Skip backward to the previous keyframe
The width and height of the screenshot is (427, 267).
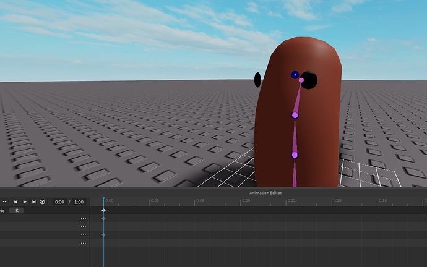(15, 202)
